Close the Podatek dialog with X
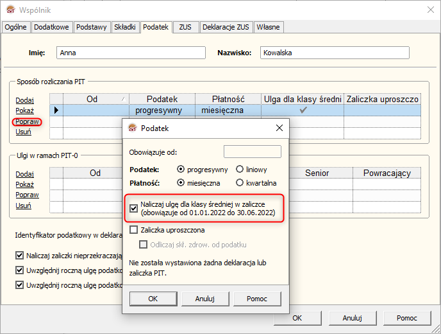 pyautogui.click(x=279, y=128)
